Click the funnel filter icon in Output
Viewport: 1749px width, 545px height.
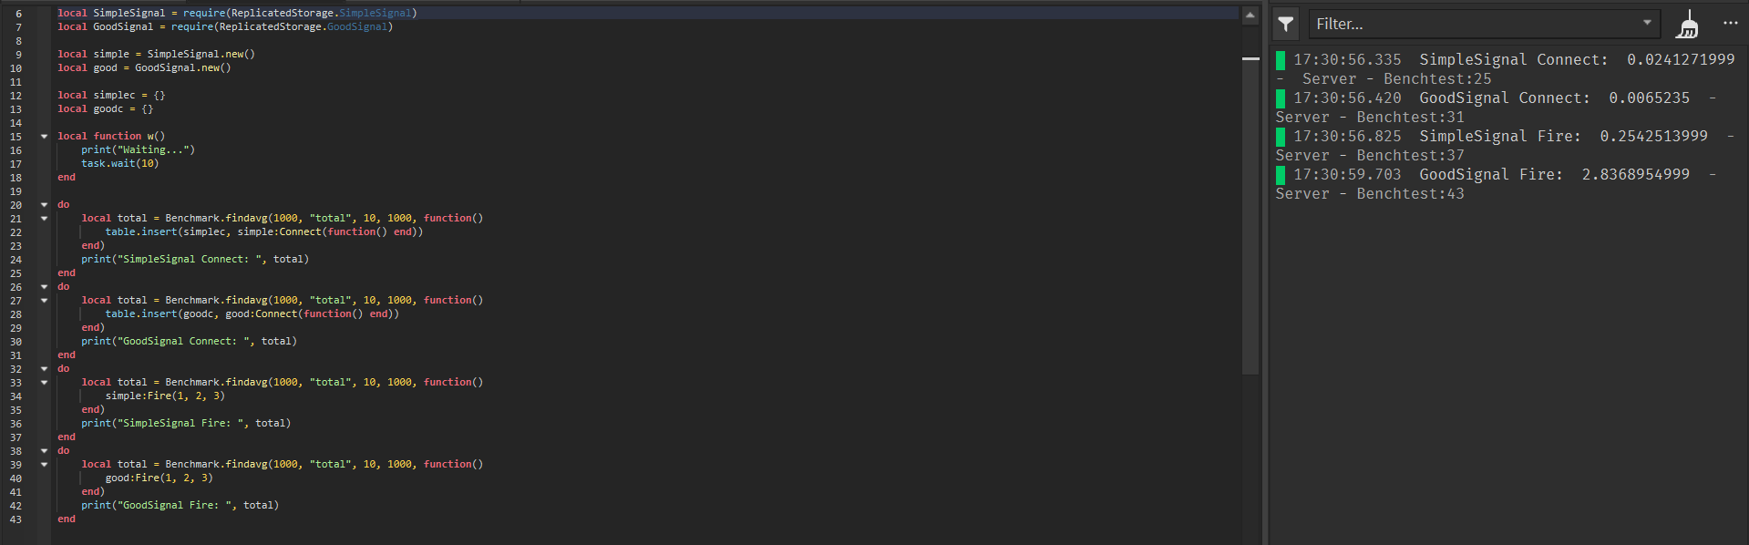coord(1285,24)
